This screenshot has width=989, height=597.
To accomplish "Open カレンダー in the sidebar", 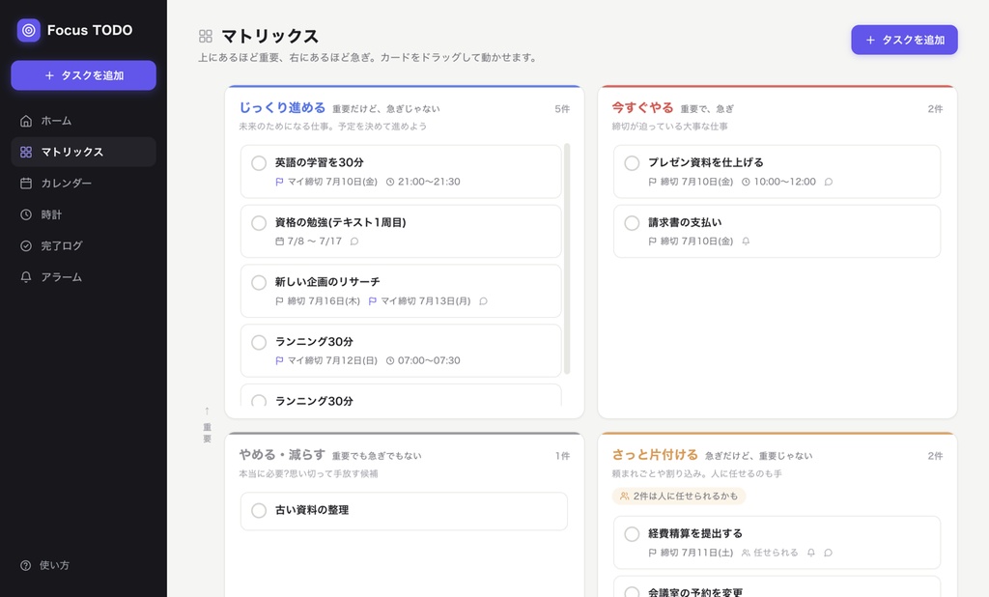I will (83, 183).
